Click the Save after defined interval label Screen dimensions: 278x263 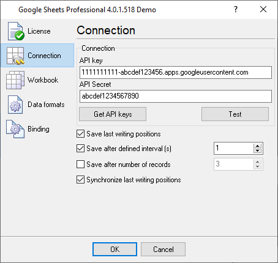tap(129, 149)
